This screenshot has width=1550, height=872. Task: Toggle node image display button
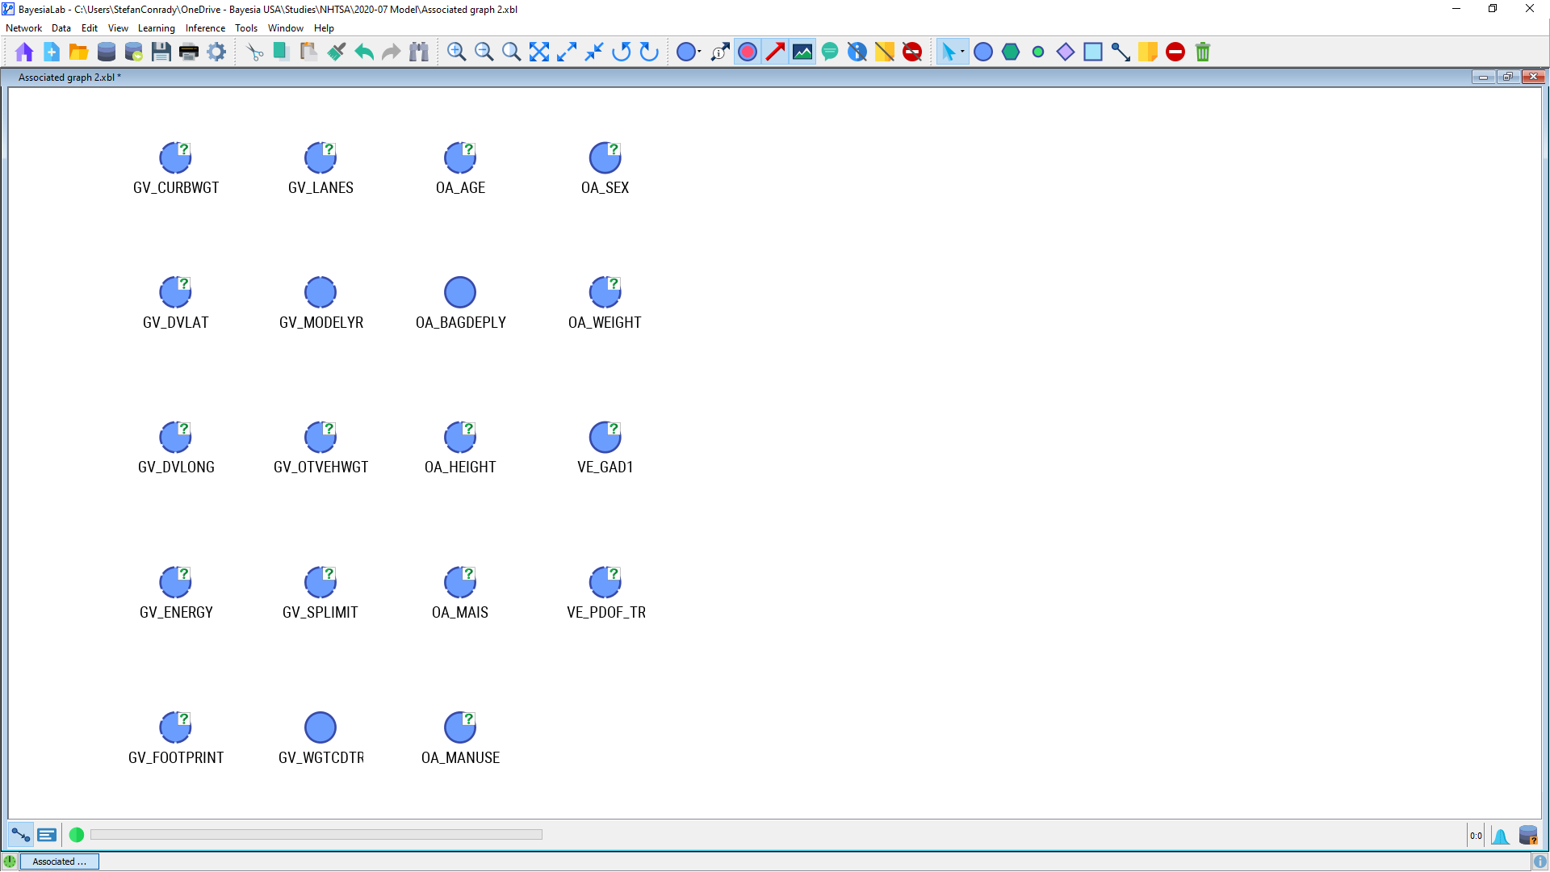[x=802, y=52]
